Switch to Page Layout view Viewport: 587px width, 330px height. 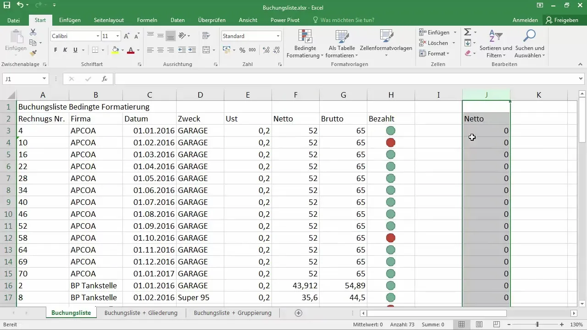pos(479,324)
